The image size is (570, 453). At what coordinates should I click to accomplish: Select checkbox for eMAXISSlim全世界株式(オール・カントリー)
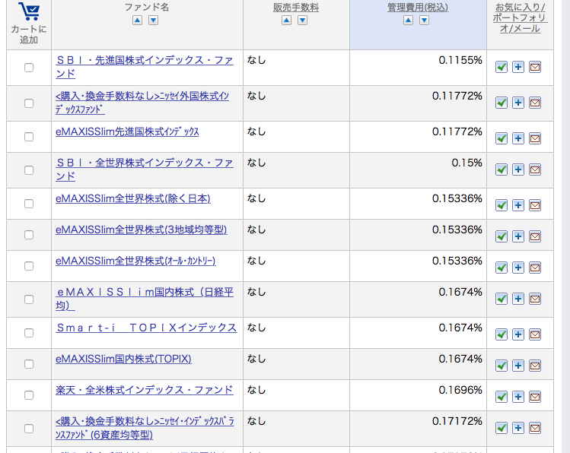pyautogui.click(x=29, y=266)
